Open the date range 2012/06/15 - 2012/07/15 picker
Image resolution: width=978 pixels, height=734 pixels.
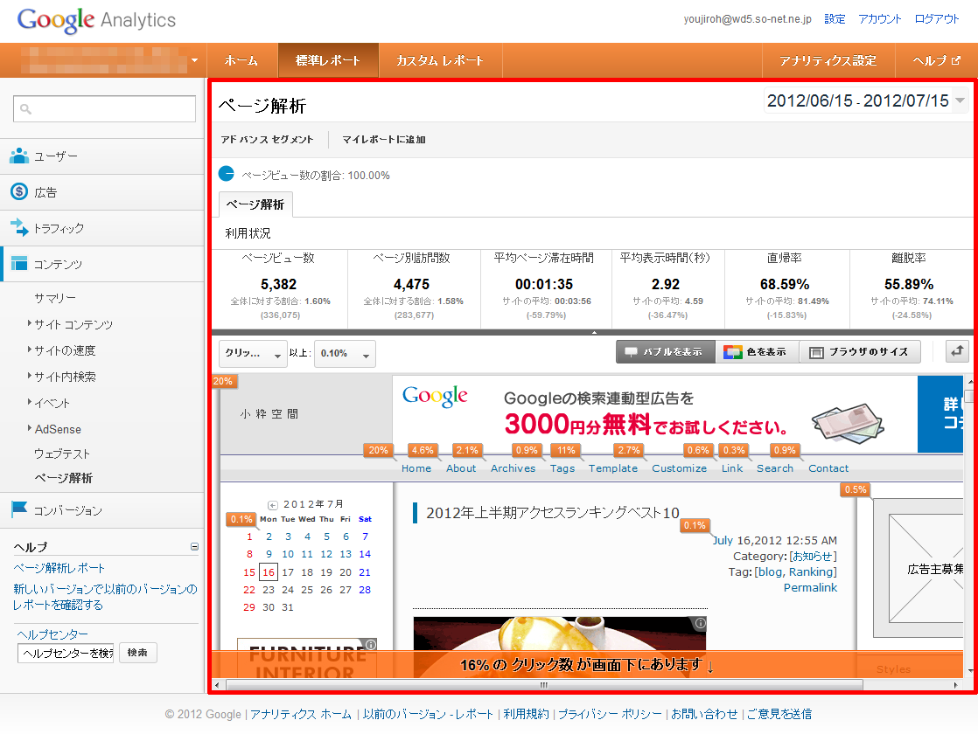tap(866, 100)
